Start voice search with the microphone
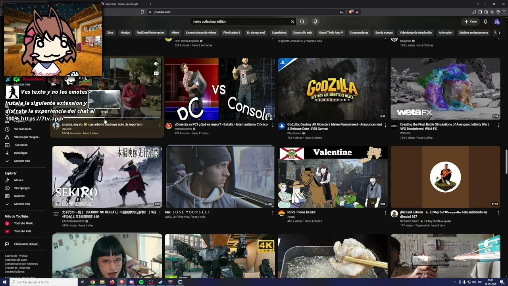The image size is (508, 286). (316, 21)
